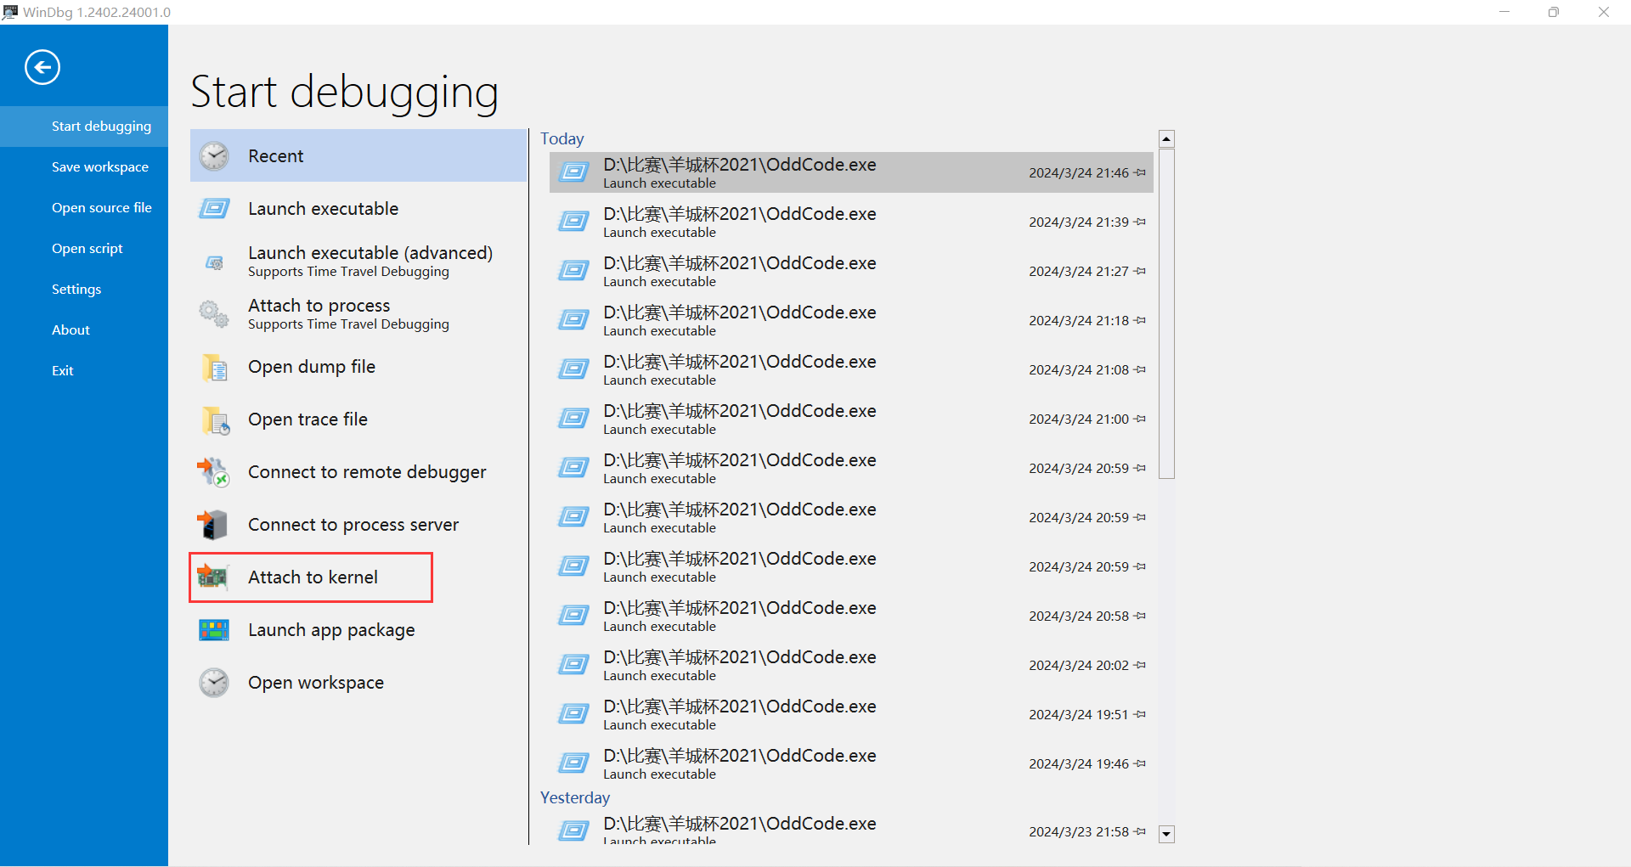Pin the 21:00 OddCode.exe recent entry
1631x867 pixels.
(1140, 419)
